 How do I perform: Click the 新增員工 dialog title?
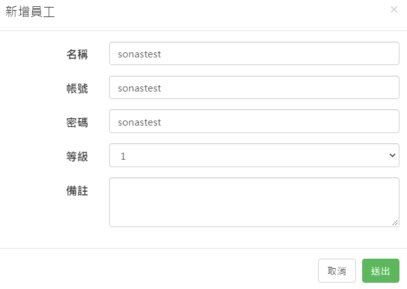pos(30,12)
